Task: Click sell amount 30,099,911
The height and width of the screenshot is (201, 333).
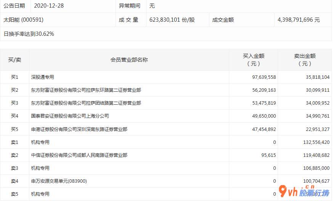Action: click(318, 90)
